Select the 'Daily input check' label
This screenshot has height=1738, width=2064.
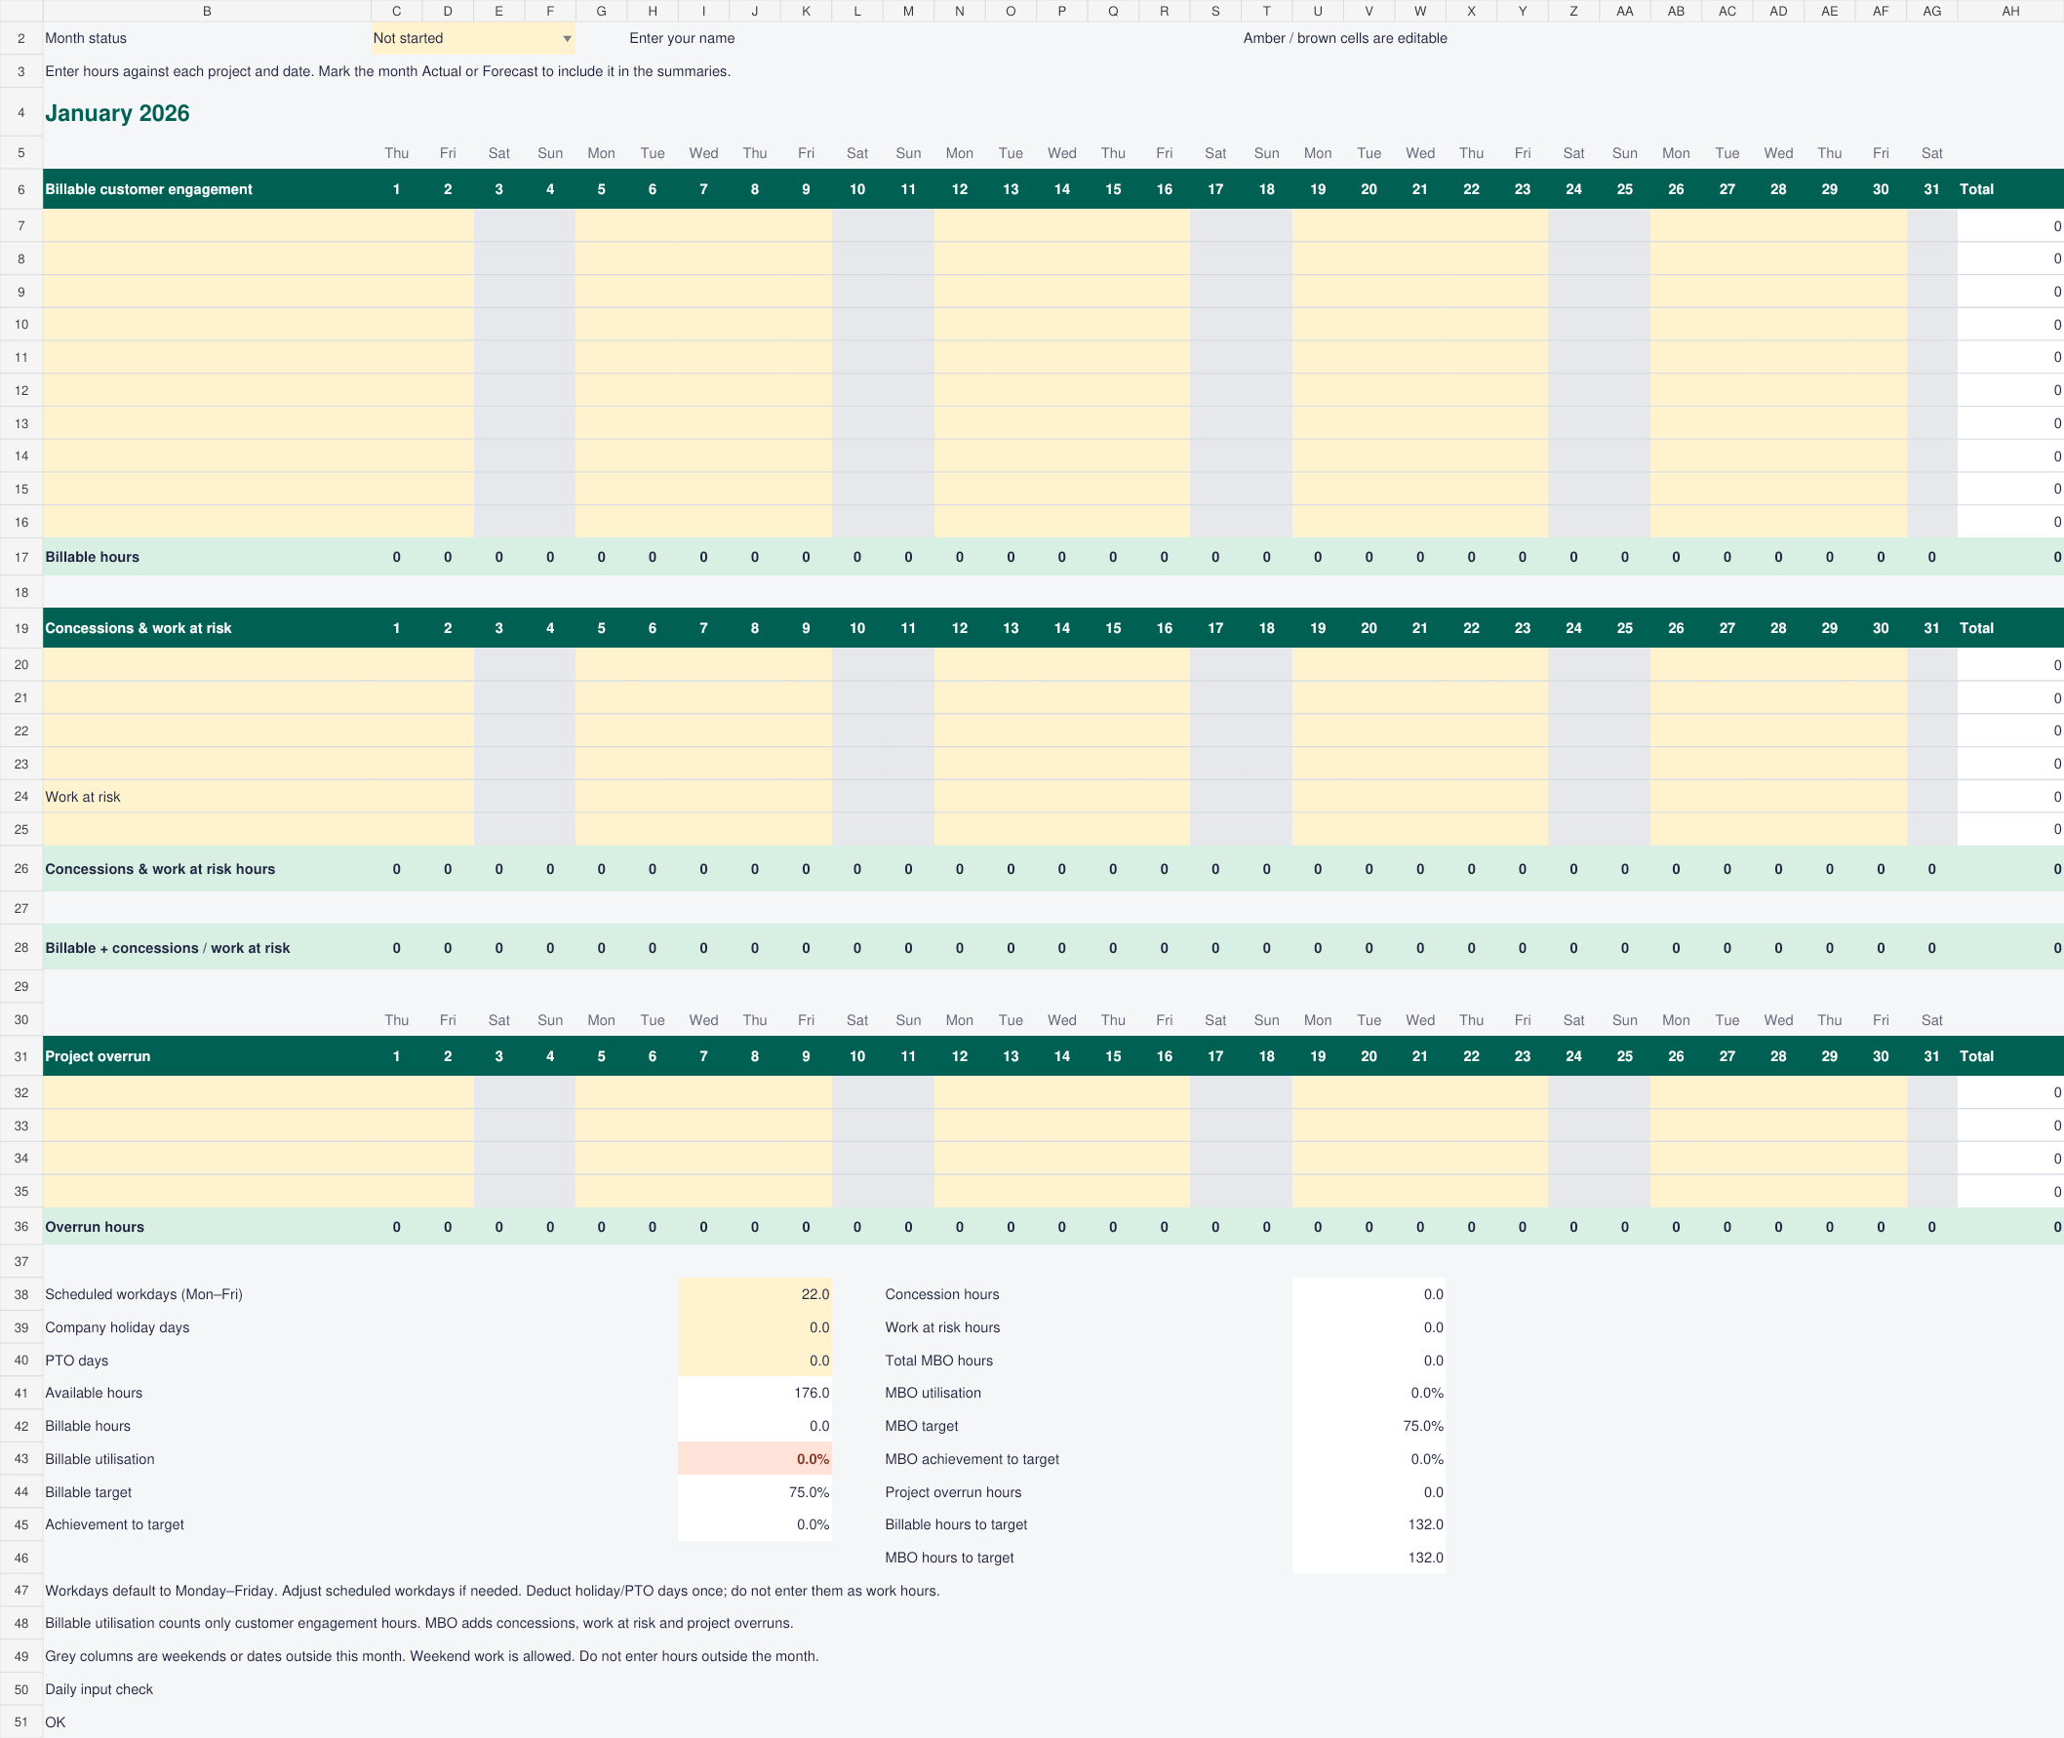(x=99, y=1689)
